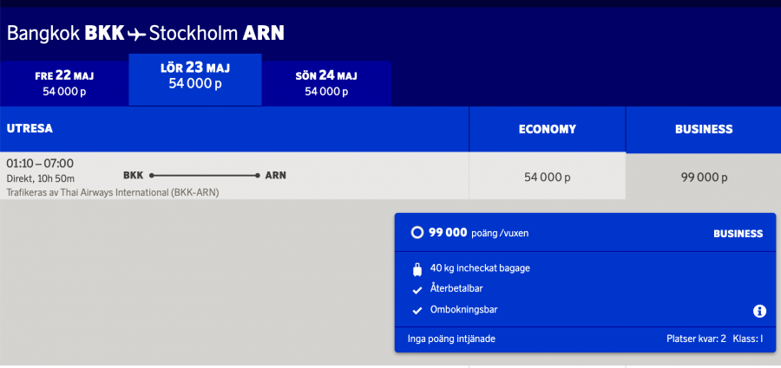Choose the Economy 54 000 p fare cell

pos(547,177)
